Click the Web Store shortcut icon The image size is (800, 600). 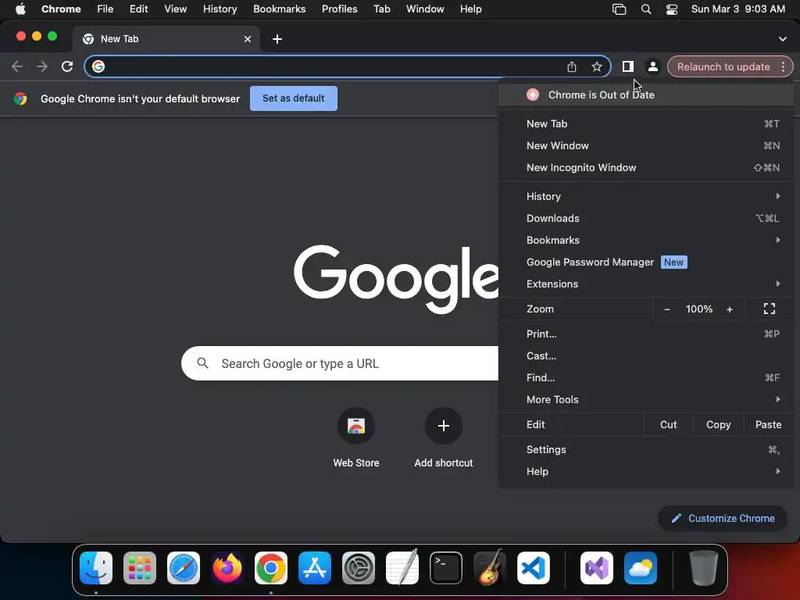coord(356,426)
